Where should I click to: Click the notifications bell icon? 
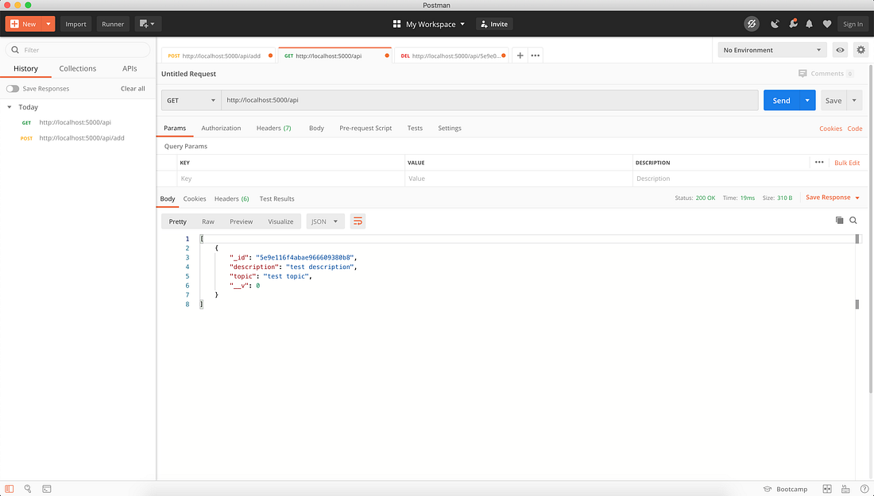(x=809, y=24)
